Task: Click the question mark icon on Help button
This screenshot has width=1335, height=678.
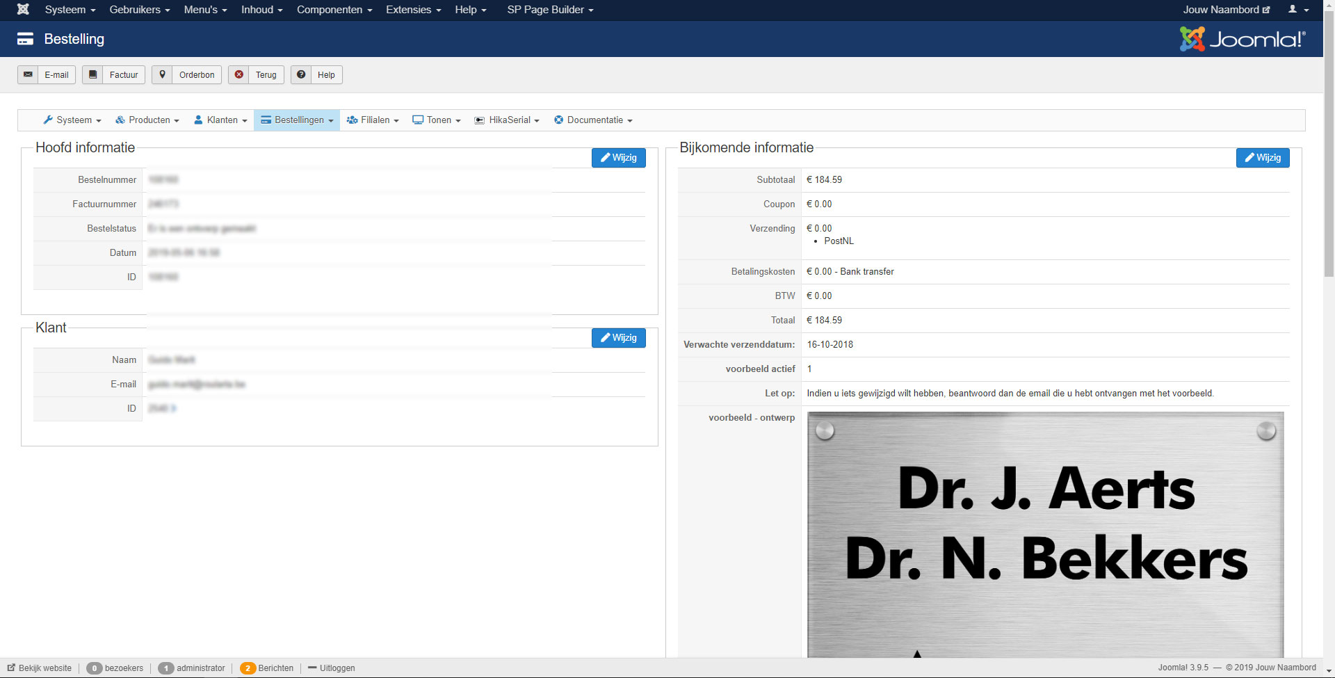Action: point(301,74)
